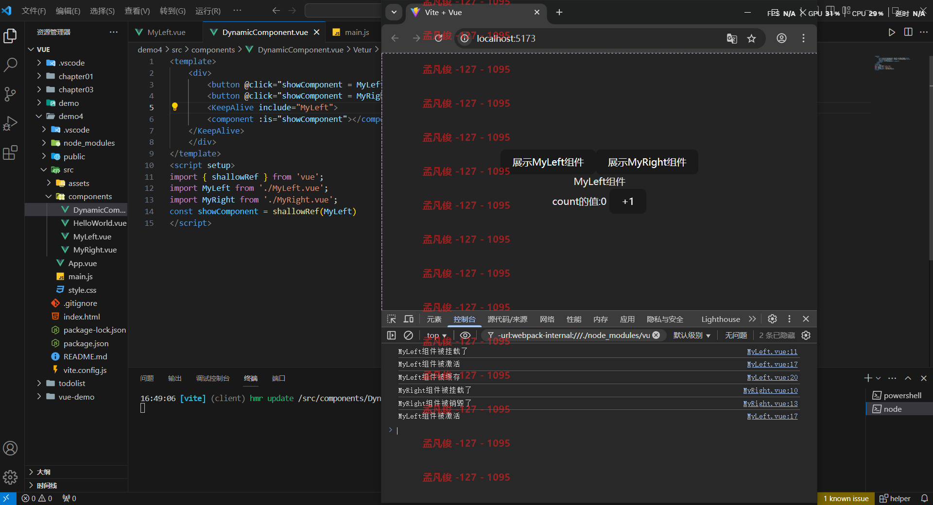
Task: Click the 展示MyRight组件 button
Action: point(647,162)
